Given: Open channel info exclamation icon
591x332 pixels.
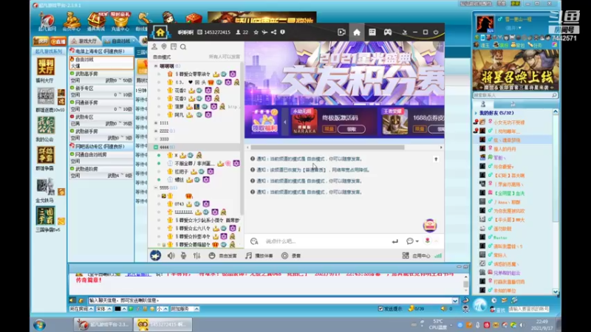Looking at the screenshot, I should click(x=282, y=32).
